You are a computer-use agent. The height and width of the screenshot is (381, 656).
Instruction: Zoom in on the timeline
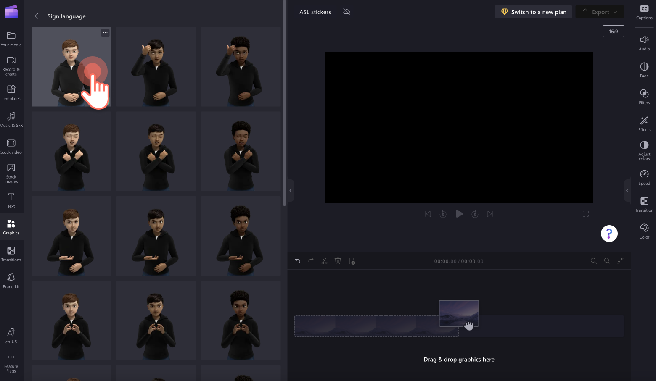[594, 261]
